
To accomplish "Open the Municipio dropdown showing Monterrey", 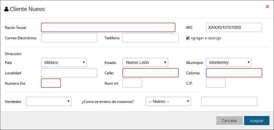I will (x=229, y=62).
